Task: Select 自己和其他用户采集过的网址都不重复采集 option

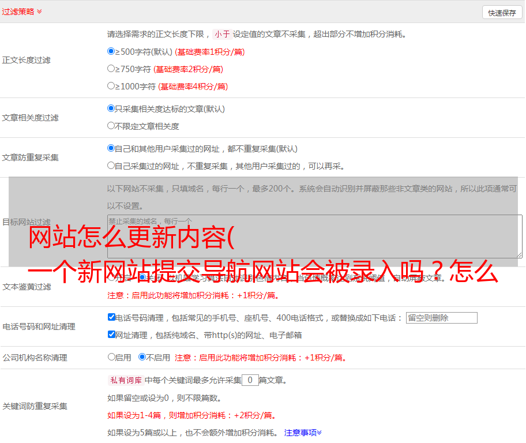Action: [x=111, y=148]
